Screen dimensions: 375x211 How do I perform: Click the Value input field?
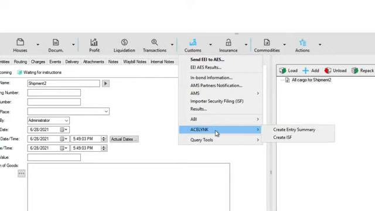pyautogui.click(x=54, y=158)
